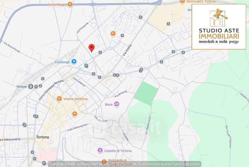Click the 'Esselunga' store label
Viewport: 249px width, 167px height.
point(62,62)
